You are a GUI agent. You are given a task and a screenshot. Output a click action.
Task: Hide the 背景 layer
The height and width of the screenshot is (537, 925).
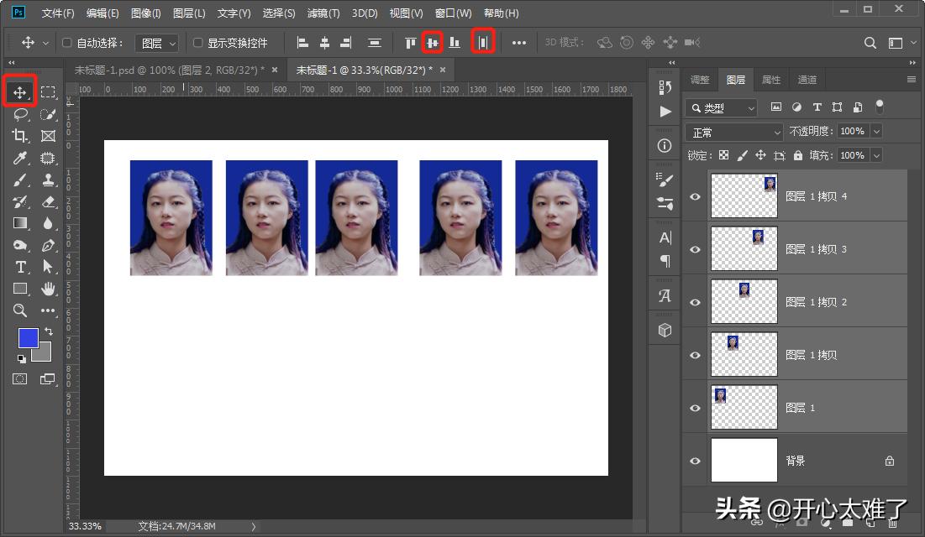tap(695, 460)
